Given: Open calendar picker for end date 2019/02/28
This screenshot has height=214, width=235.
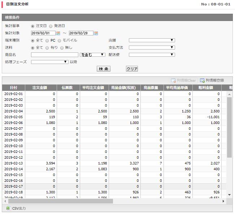Looking at the screenshot, I should (x=96, y=33).
